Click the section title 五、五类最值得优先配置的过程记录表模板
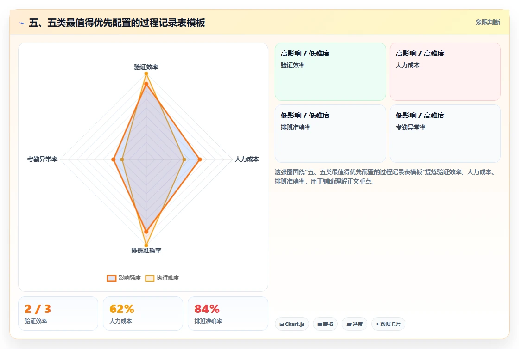 click(x=117, y=23)
